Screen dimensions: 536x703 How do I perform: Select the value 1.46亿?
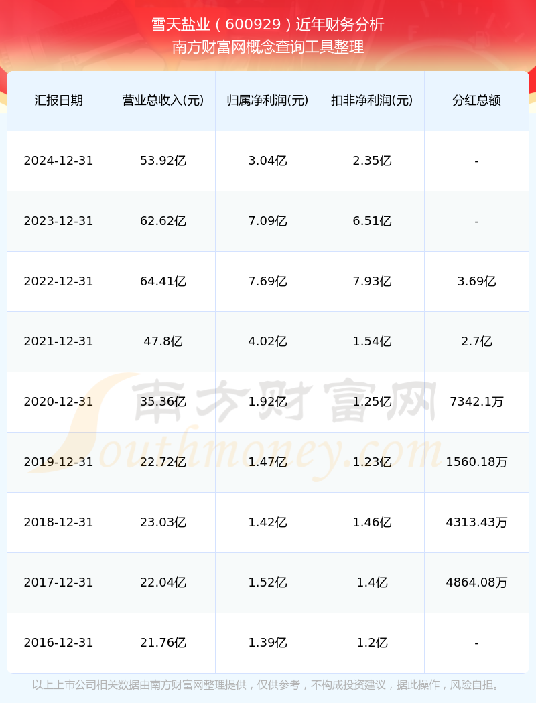pyautogui.click(x=373, y=522)
